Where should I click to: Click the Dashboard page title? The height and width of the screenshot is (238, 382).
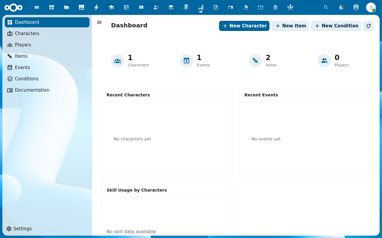tap(129, 25)
